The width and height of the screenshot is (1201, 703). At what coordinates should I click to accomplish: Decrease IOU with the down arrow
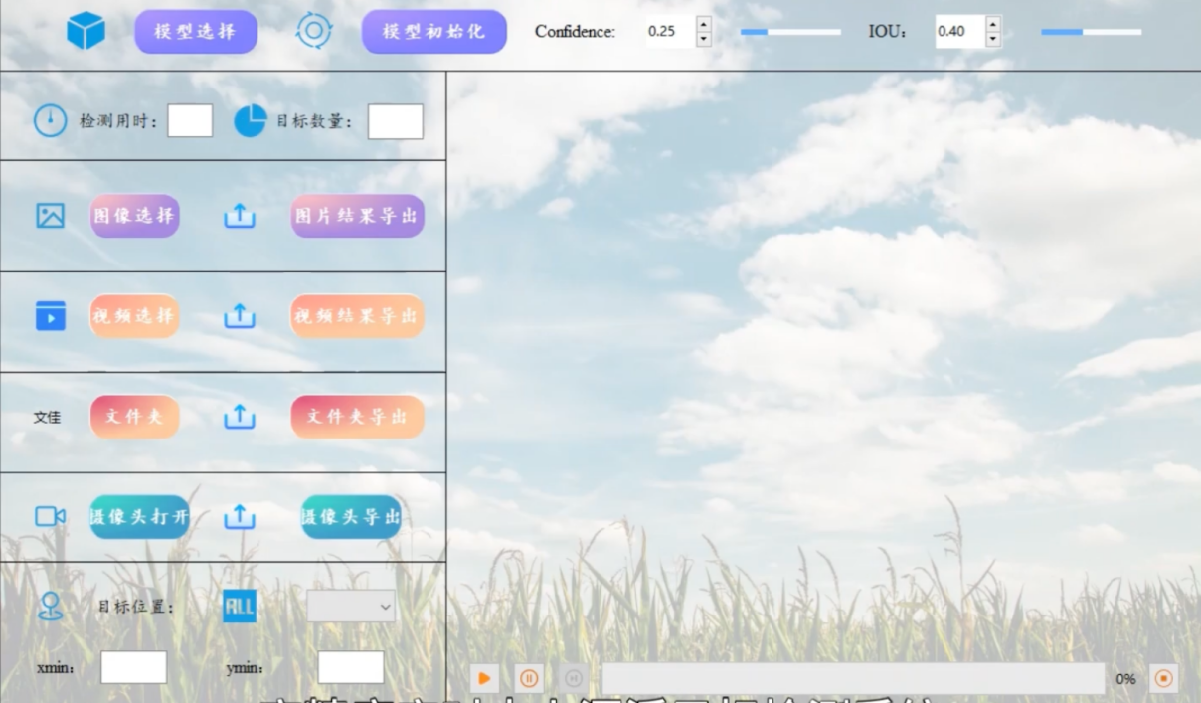point(993,39)
